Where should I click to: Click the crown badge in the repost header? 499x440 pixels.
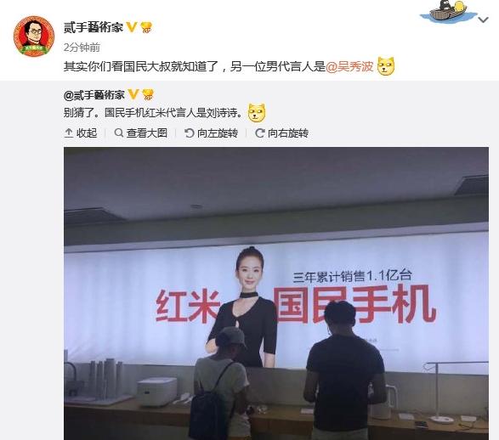(x=148, y=95)
